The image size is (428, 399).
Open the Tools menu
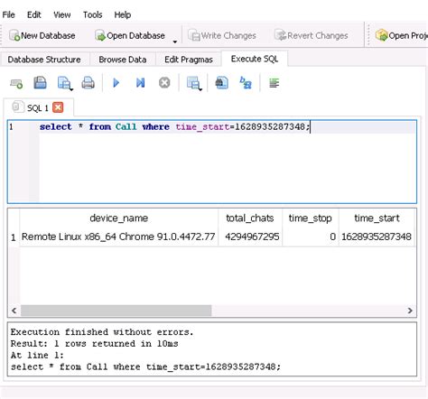93,14
